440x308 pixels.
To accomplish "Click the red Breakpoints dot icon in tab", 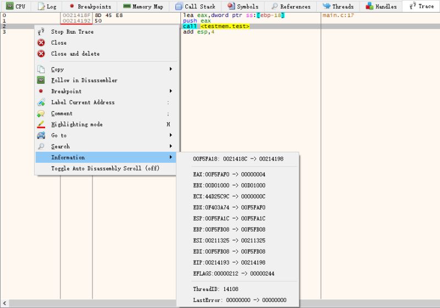I will [72, 6].
